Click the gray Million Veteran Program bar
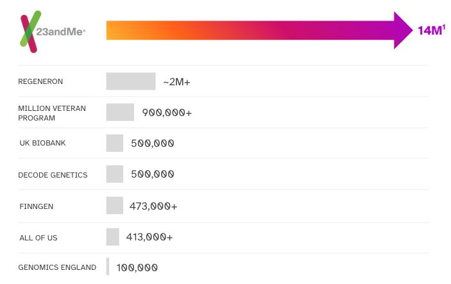This screenshot has height=284, width=451. [120, 113]
